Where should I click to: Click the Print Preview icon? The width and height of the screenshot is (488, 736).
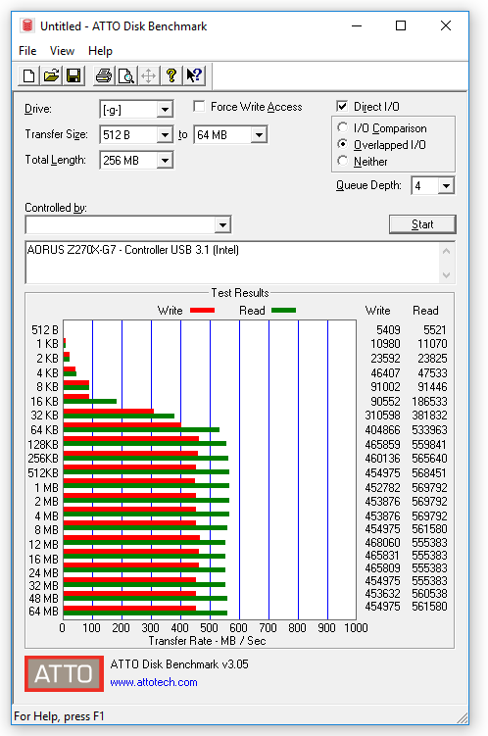[x=126, y=75]
